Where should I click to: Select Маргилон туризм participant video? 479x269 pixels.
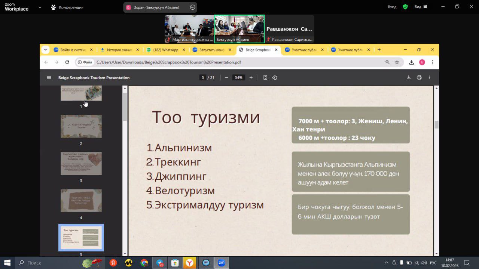coord(189,29)
